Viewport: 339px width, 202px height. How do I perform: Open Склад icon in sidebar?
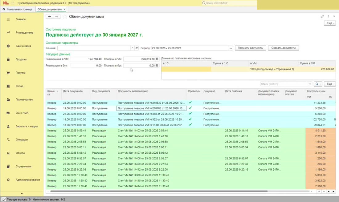[x=8, y=86]
